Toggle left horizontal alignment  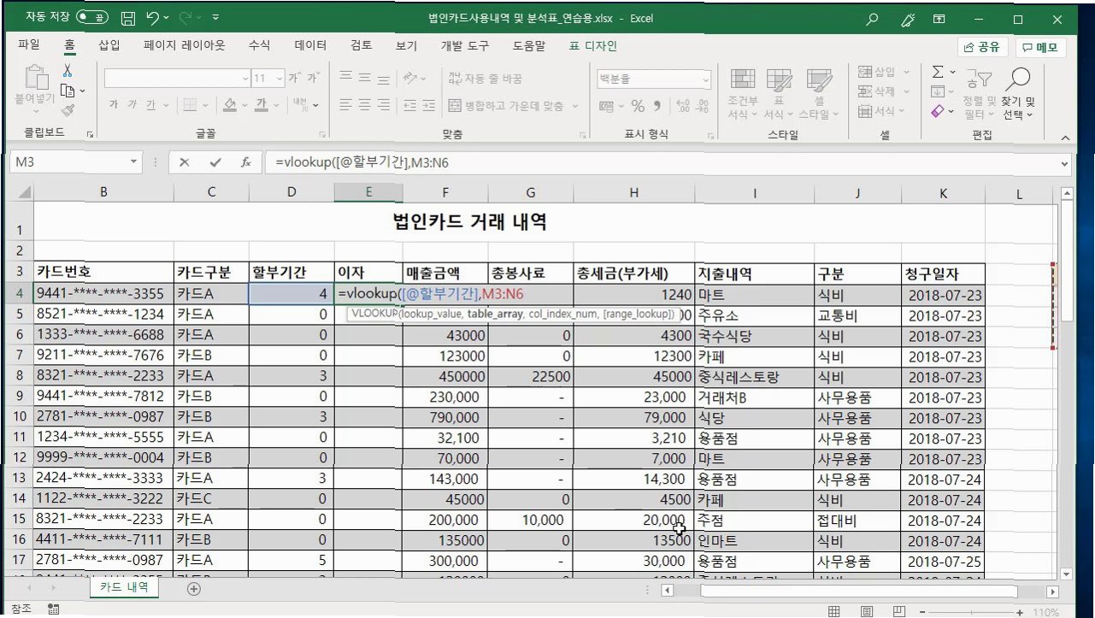(346, 105)
